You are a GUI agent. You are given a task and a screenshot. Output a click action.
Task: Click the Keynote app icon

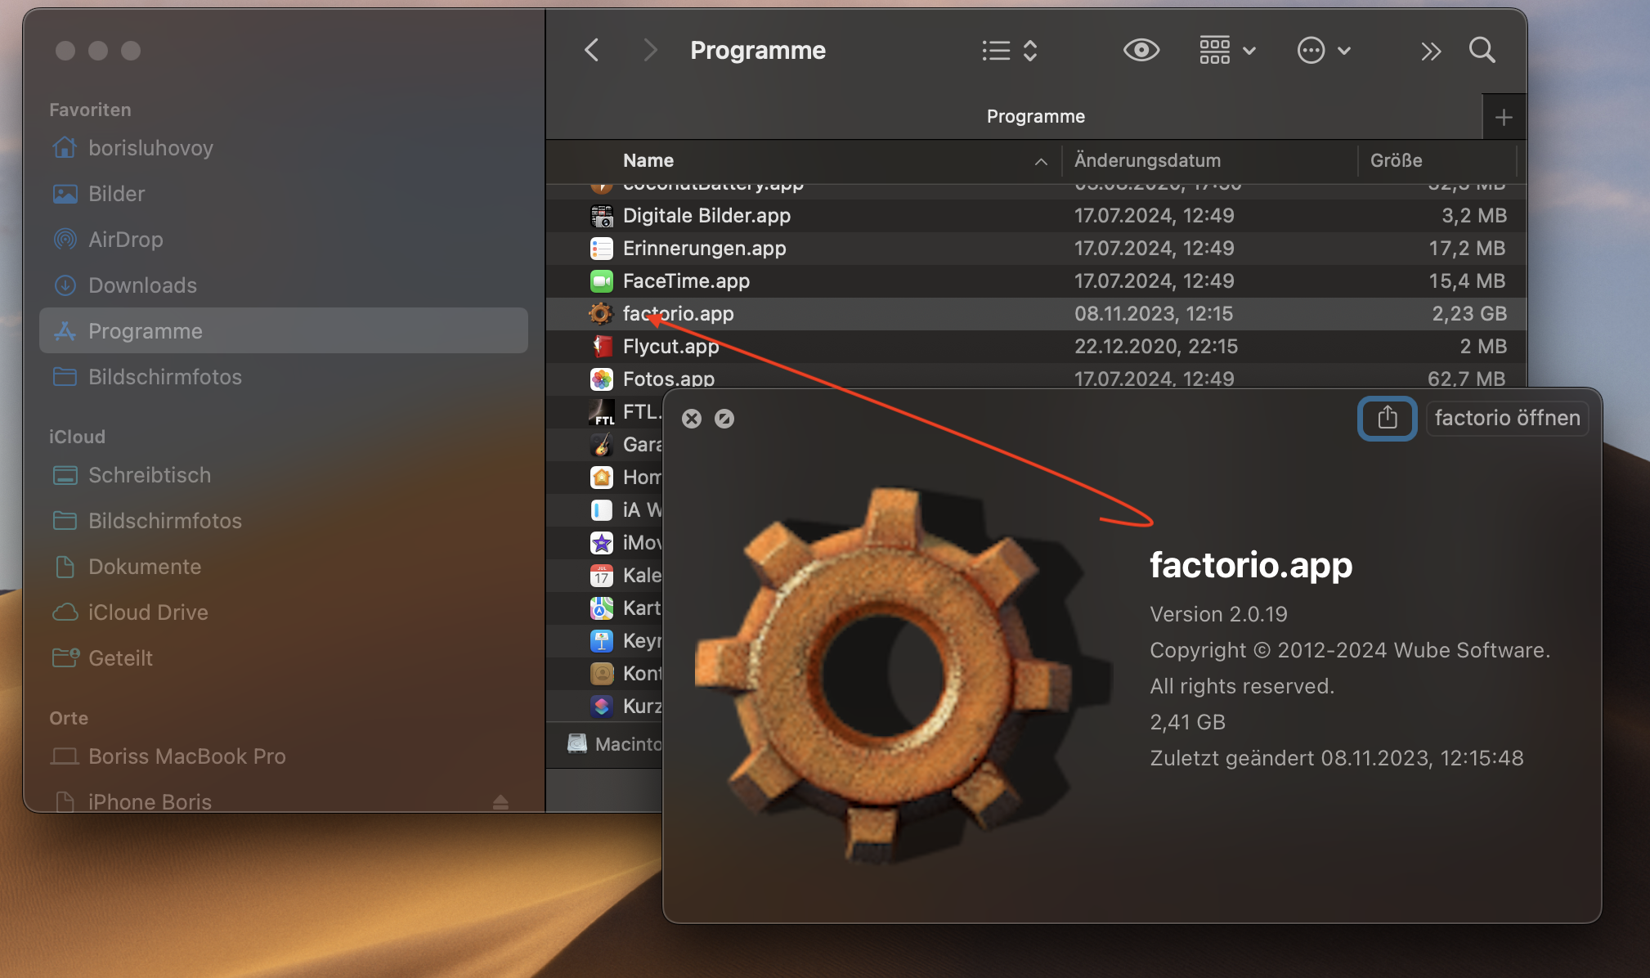point(602,641)
